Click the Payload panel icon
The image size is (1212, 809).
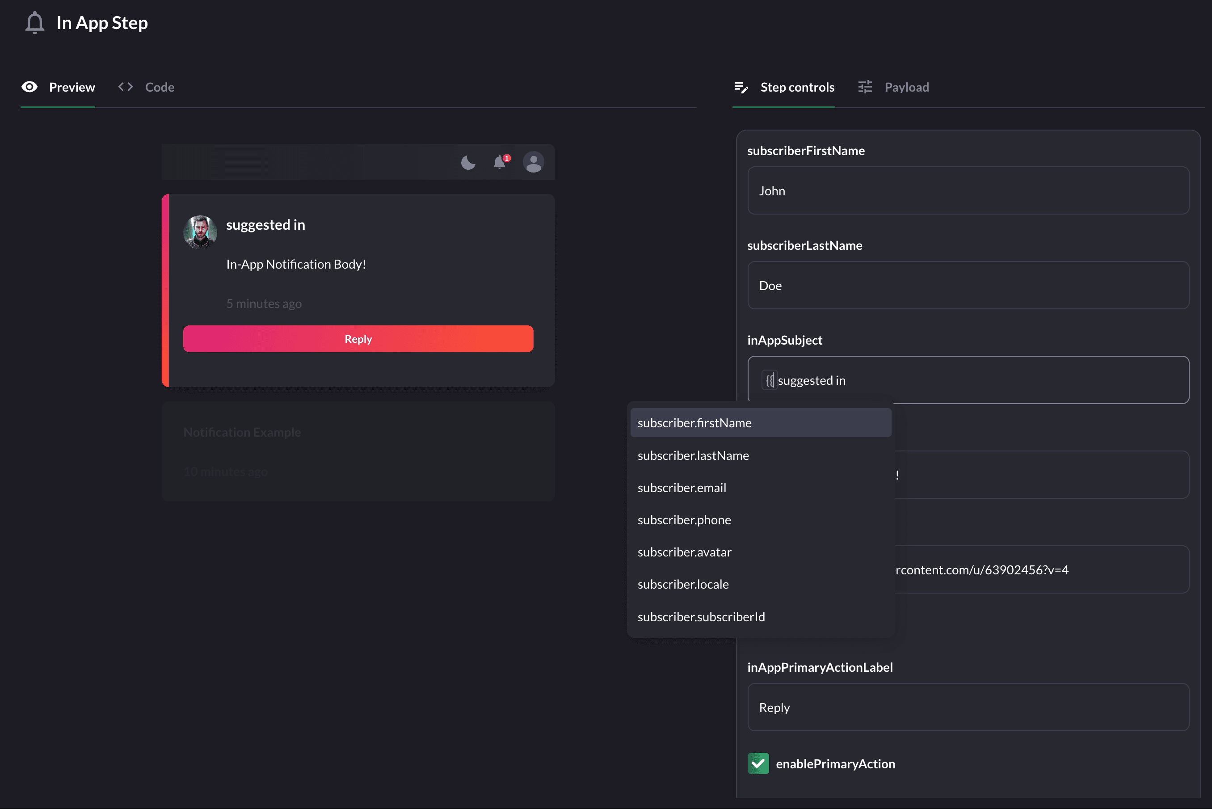pyautogui.click(x=865, y=86)
